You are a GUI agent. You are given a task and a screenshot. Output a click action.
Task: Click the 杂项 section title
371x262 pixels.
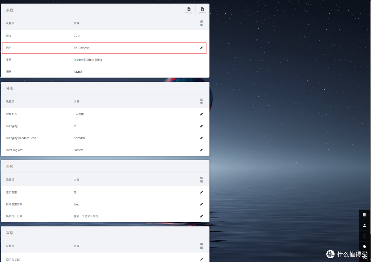tap(10, 166)
